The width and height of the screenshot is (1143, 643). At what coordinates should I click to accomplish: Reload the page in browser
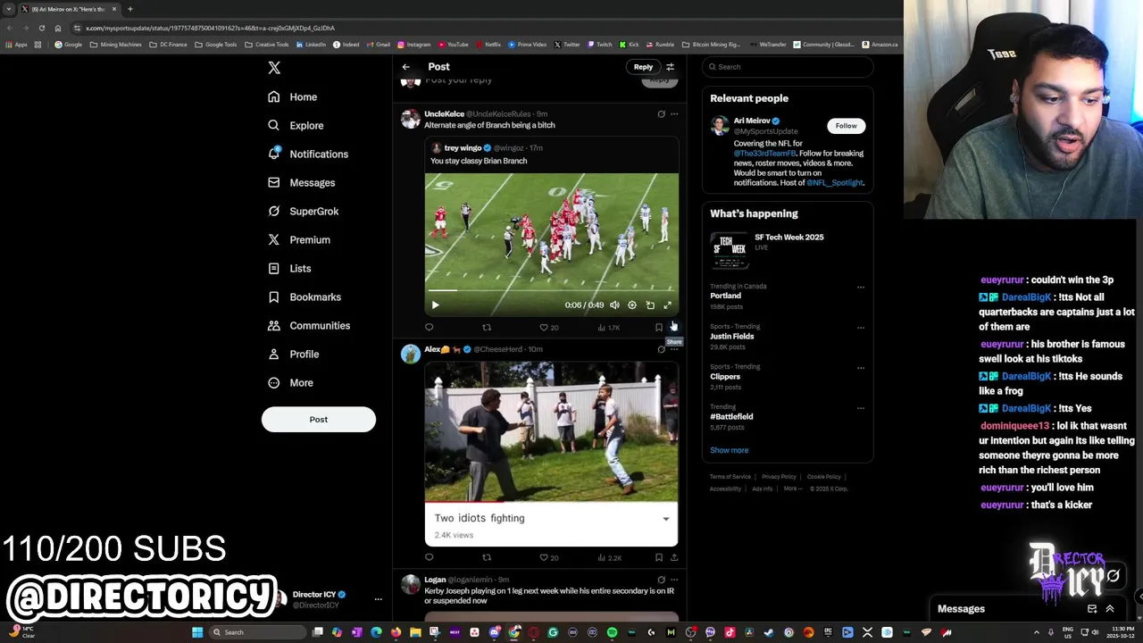click(x=41, y=28)
